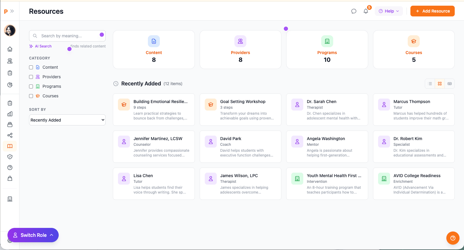Expand the Switch Role control

point(33,235)
